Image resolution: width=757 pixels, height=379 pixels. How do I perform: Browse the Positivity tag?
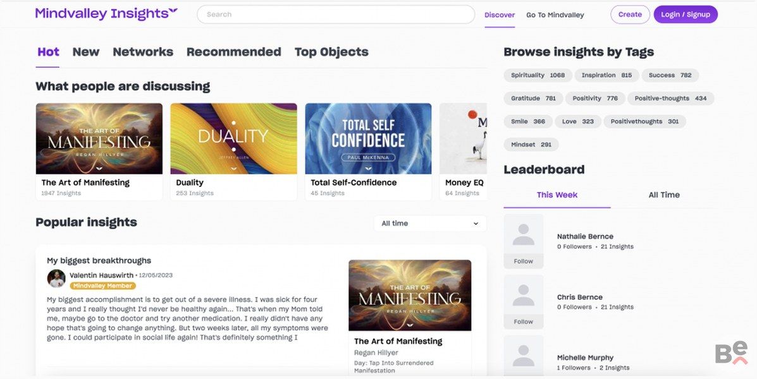coord(595,99)
